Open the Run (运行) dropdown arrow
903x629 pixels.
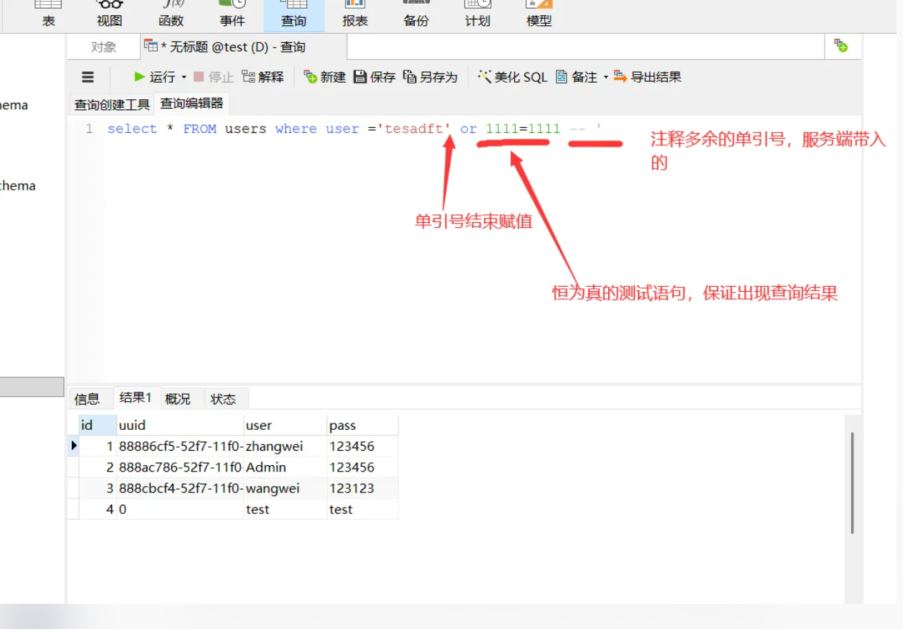point(184,77)
